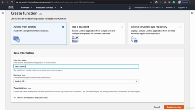
Task: Open the Info link next to Permissions
Action: pyautogui.click(x=30, y=88)
